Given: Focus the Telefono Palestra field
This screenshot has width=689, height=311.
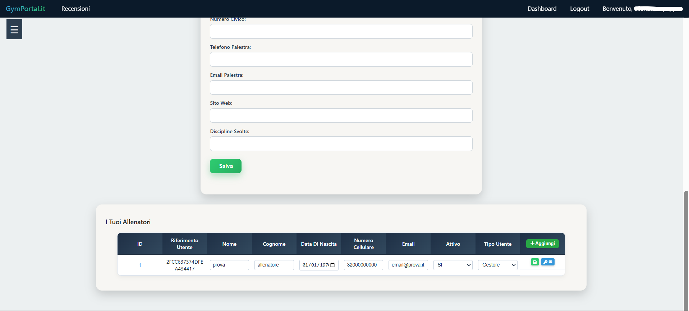Looking at the screenshot, I should click(x=341, y=60).
